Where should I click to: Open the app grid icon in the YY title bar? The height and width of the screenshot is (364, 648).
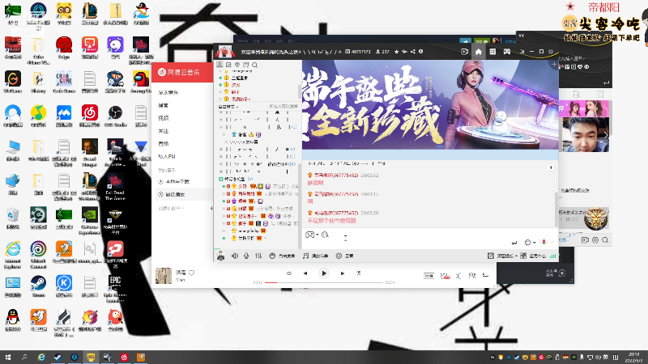click(492, 52)
